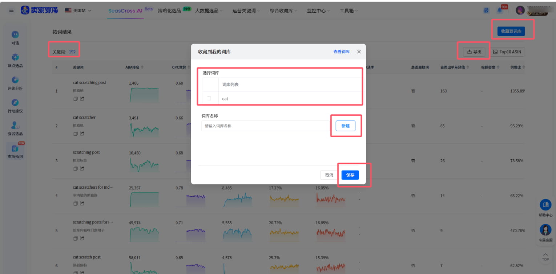This screenshot has width=556, height=274.
Task: Open the 帮助中心 floating help icon
Action: click(545, 205)
